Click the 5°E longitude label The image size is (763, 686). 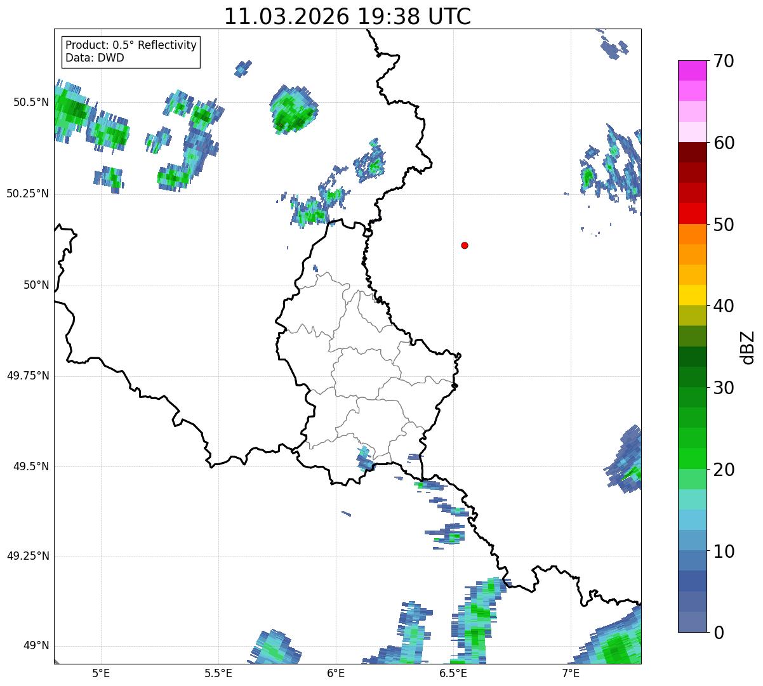tap(101, 673)
